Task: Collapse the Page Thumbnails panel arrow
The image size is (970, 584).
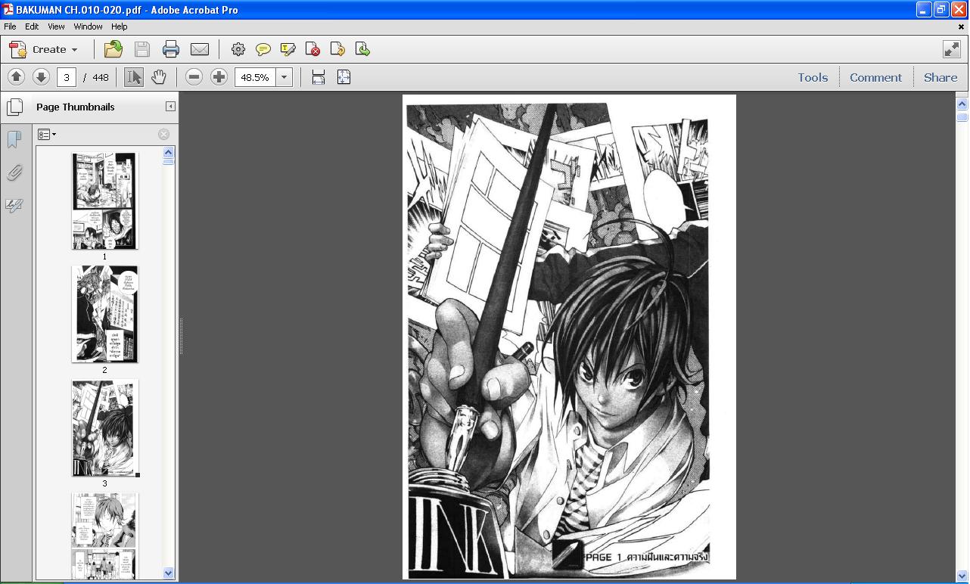Action: click(170, 107)
